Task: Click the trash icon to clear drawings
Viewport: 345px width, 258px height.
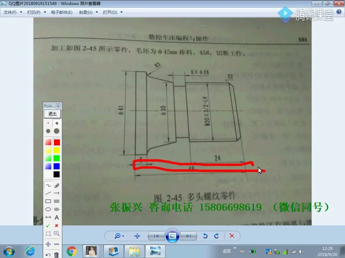Action: tap(57, 254)
